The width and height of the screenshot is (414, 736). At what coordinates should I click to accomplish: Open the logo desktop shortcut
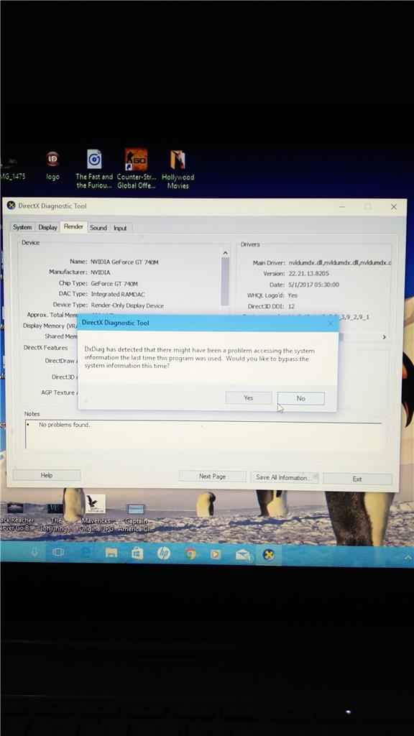52,165
